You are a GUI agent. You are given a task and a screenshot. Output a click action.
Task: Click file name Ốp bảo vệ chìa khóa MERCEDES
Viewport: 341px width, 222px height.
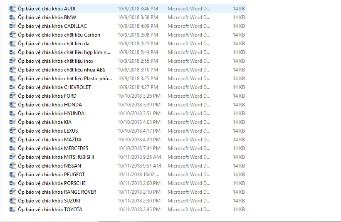(53, 148)
